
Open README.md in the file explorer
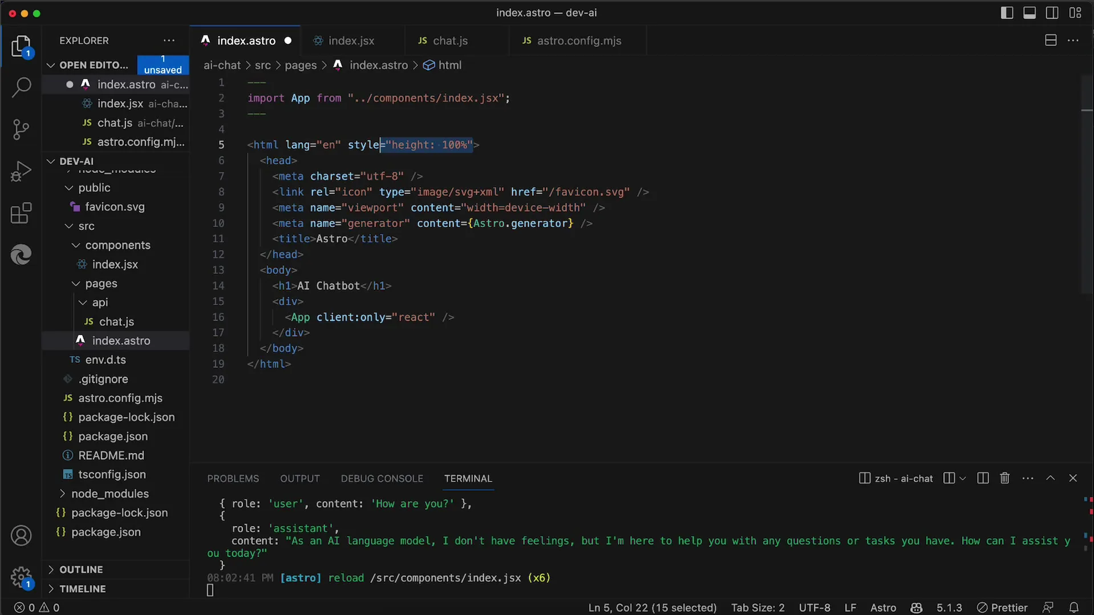pyautogui.click(x=111, y=455)
